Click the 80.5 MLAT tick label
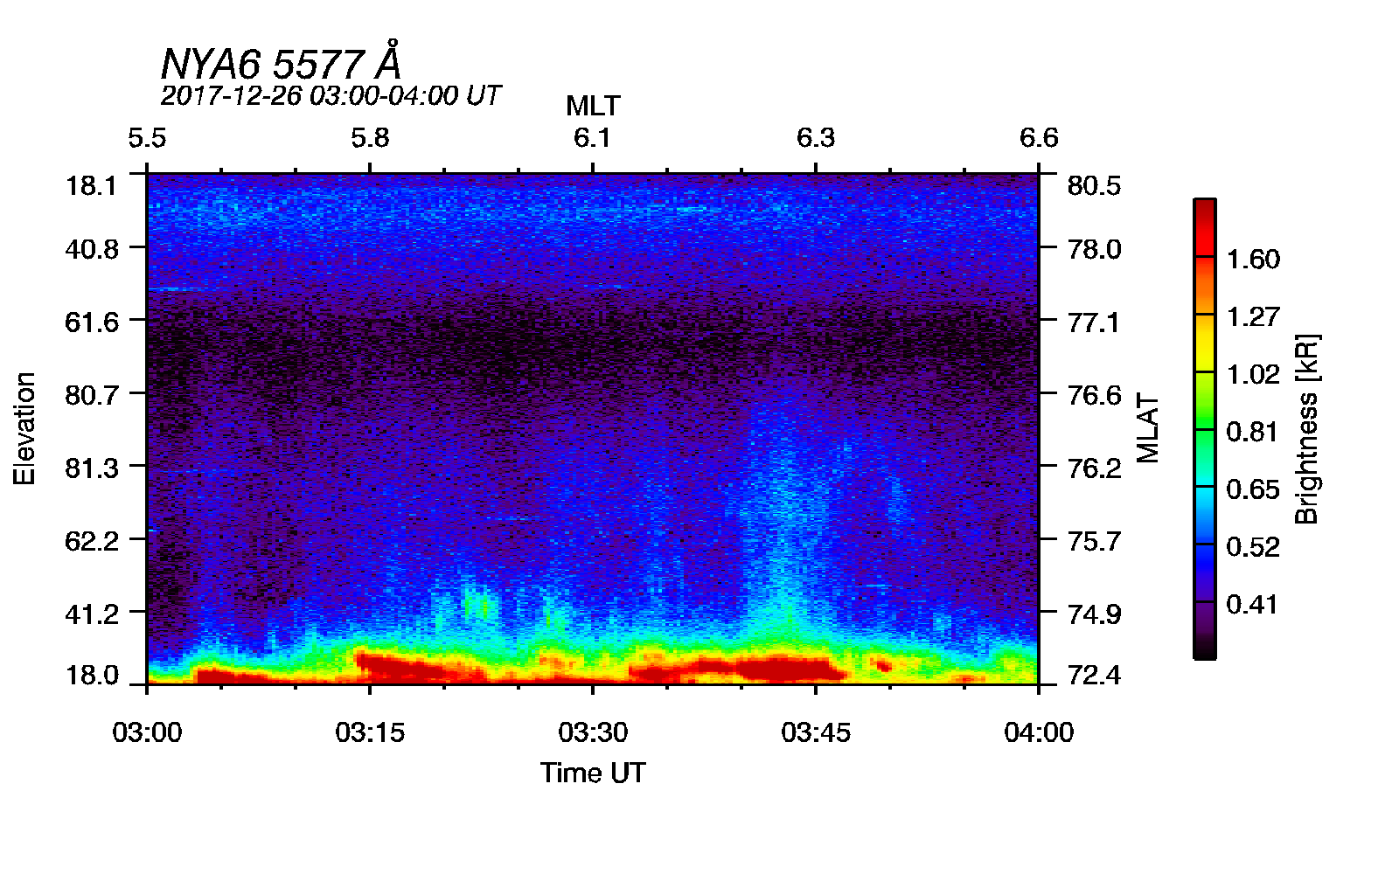 [x=1094, y=186]
